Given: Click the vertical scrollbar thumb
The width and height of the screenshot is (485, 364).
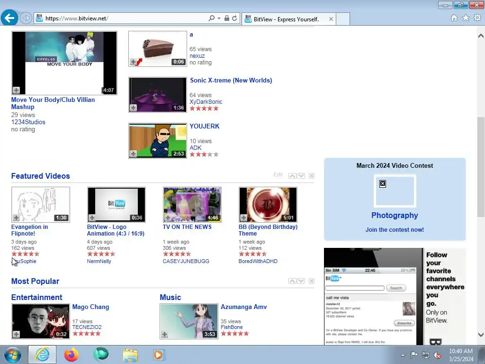Looking at the screenshot, I should (x=481, y=167).
